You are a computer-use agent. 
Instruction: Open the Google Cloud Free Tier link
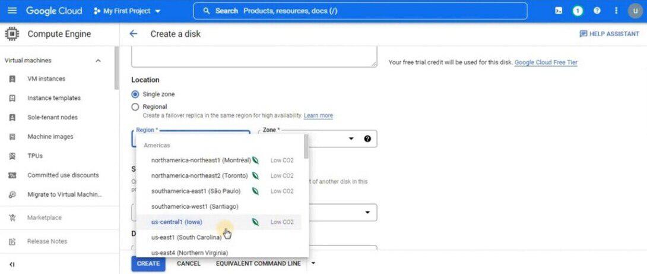(x=546, y=62)
